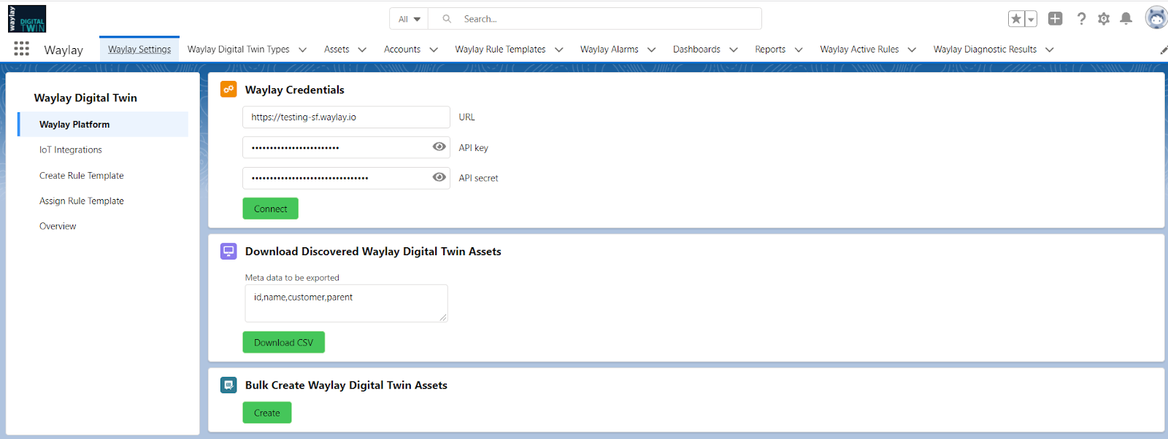Click the API key password field

click(346, 147)
